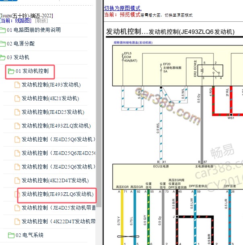Open 发动机控制(4K22D4T发动机) diagram
Viewport: 243px width, 245px height.
[55, 181]
